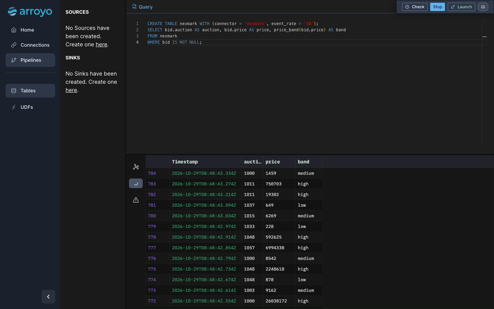Viewport: 494px width, 309px height.
Task: Select row number 781
Action: 152,205
